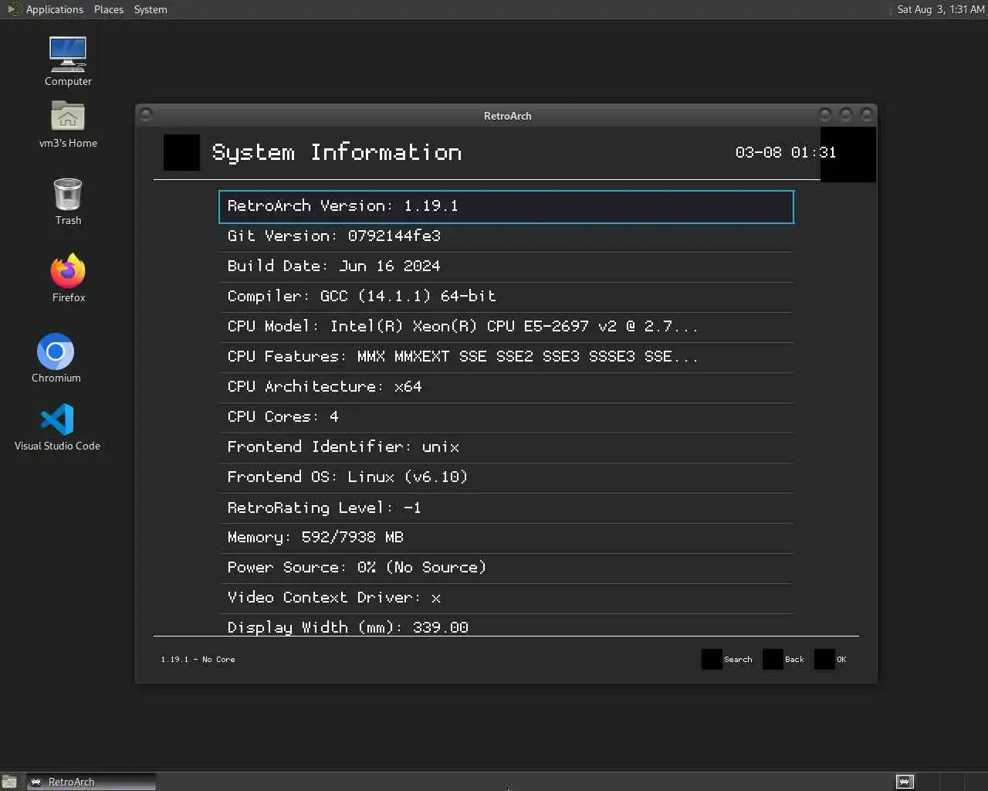988x791 pixels.
Task: Open vm3's Home folder icon
Action: click(x=68, y=124)
